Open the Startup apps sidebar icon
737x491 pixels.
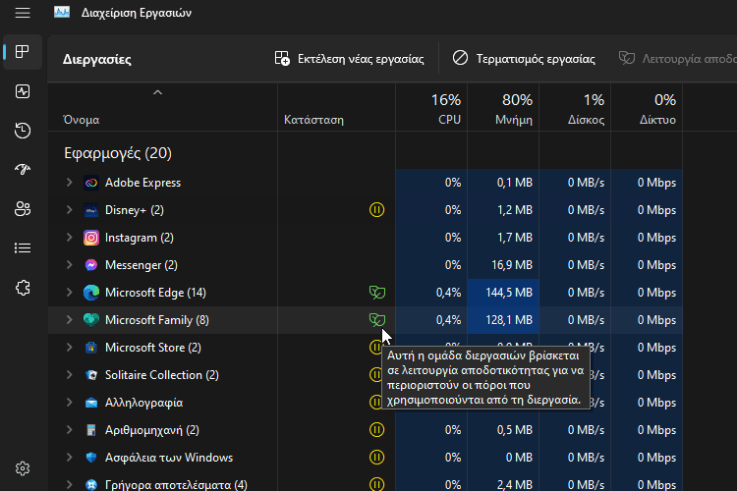pos(22,170)
